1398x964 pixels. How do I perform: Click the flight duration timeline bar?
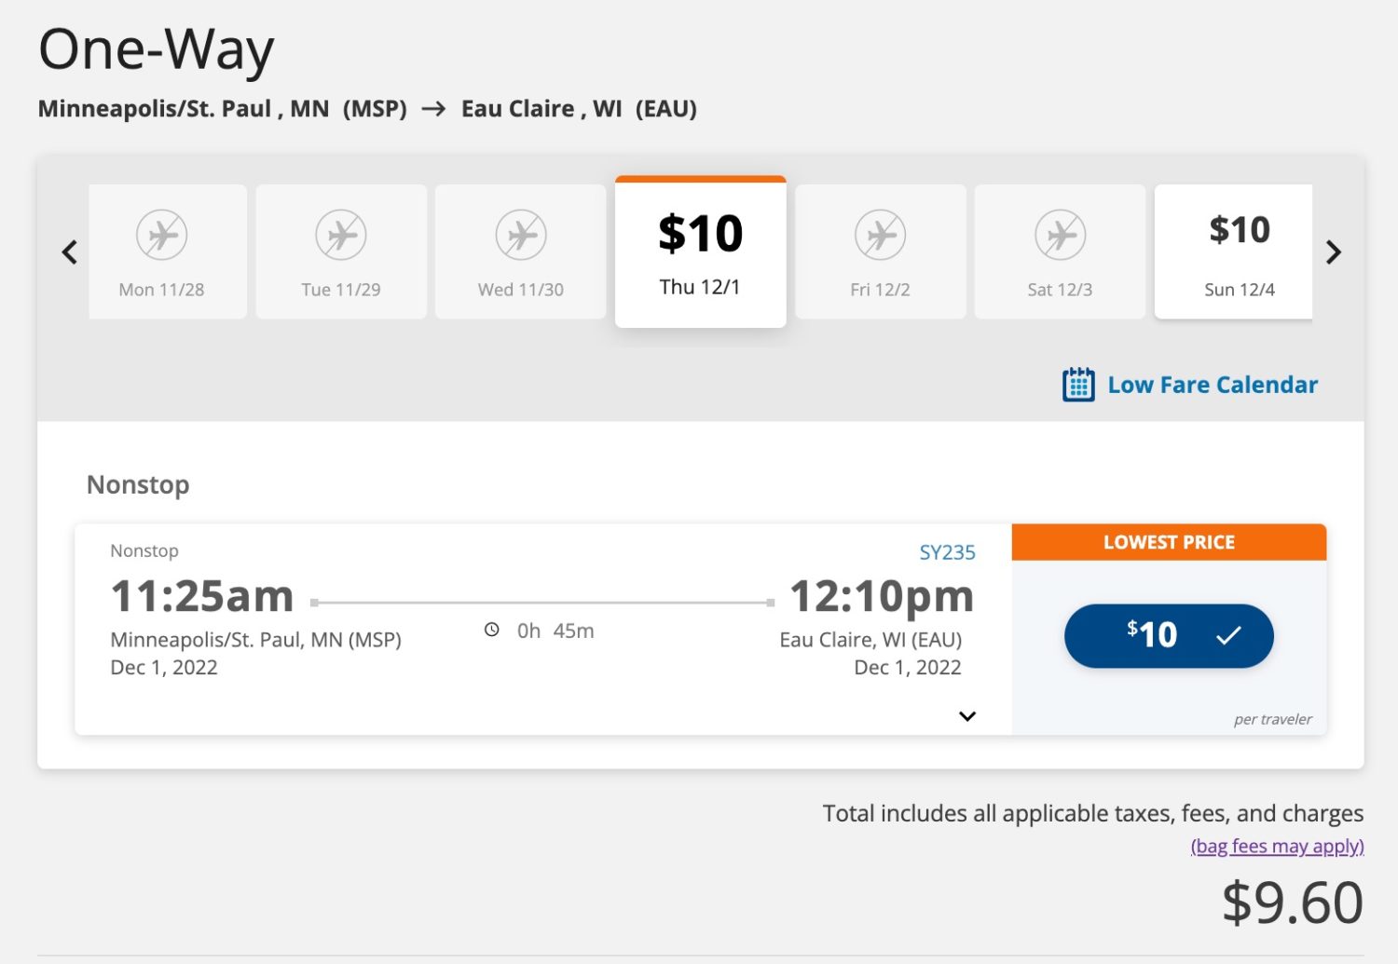click(x=541, y=602)
